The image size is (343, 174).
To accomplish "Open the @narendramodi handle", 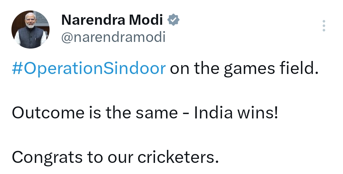I will point(113,37).
